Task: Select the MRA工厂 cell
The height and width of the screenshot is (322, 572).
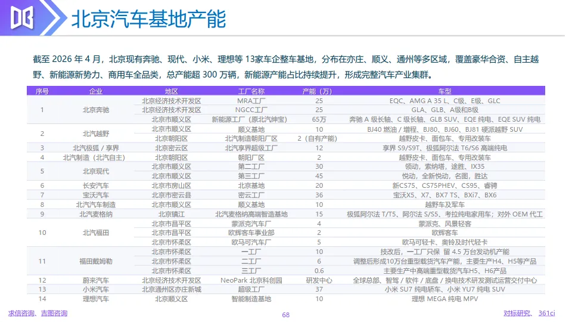Action: point(251,101)
